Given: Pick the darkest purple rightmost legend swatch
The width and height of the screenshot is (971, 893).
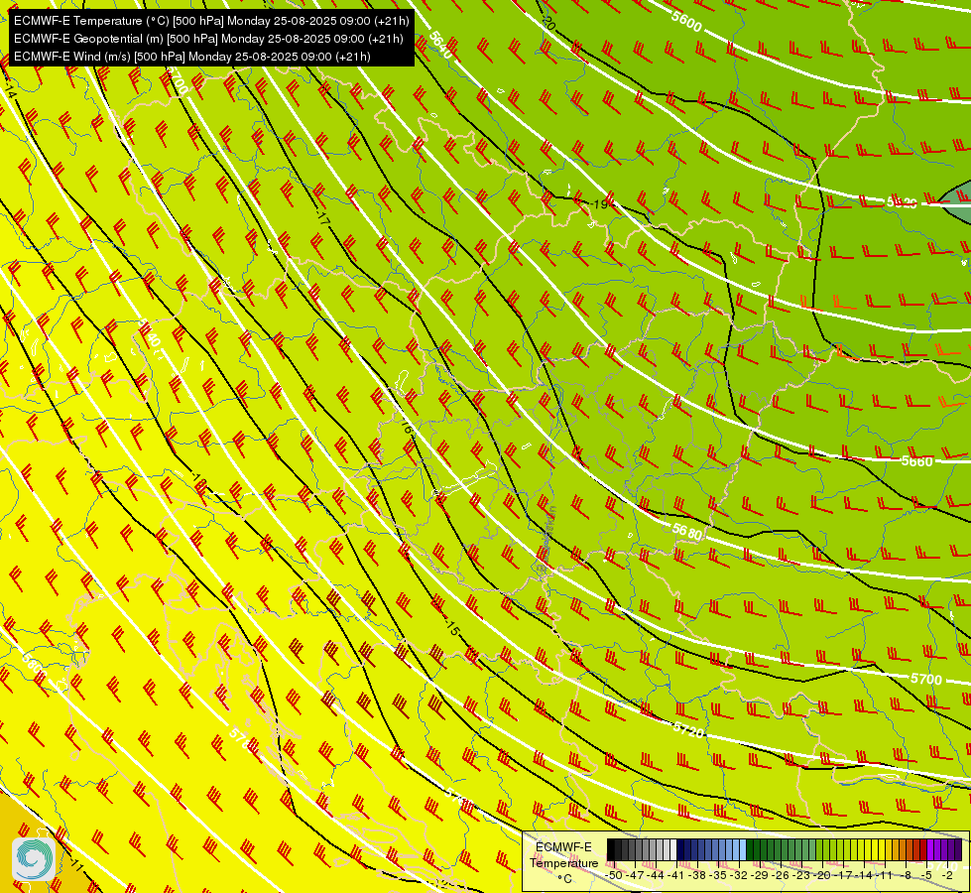Looking at the screenshot, I should (x=958, y=849).
